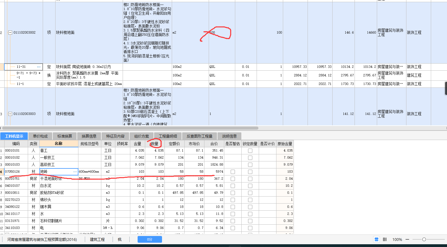Toggle 锁定数量 checkbox for 胶粘剂DTA砂浆 row
This screenshot has width=447, height=247.
tap(250, 193)
